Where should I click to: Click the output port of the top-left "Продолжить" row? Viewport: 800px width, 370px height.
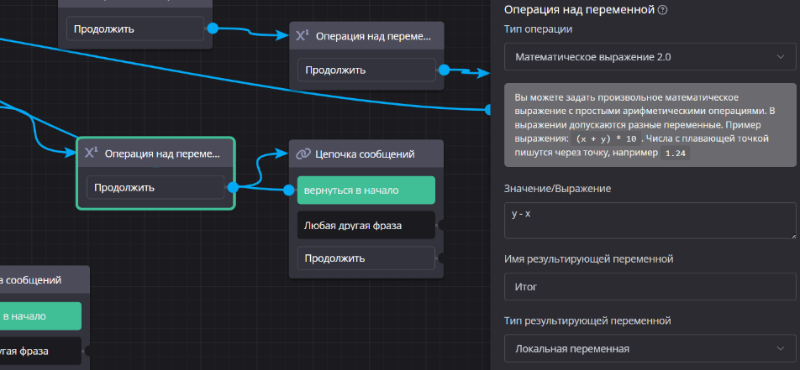(212, 29)
